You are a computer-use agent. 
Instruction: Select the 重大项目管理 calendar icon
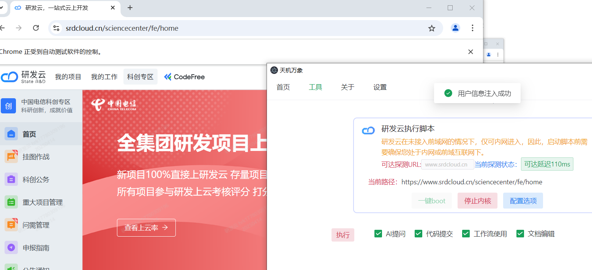11,202
